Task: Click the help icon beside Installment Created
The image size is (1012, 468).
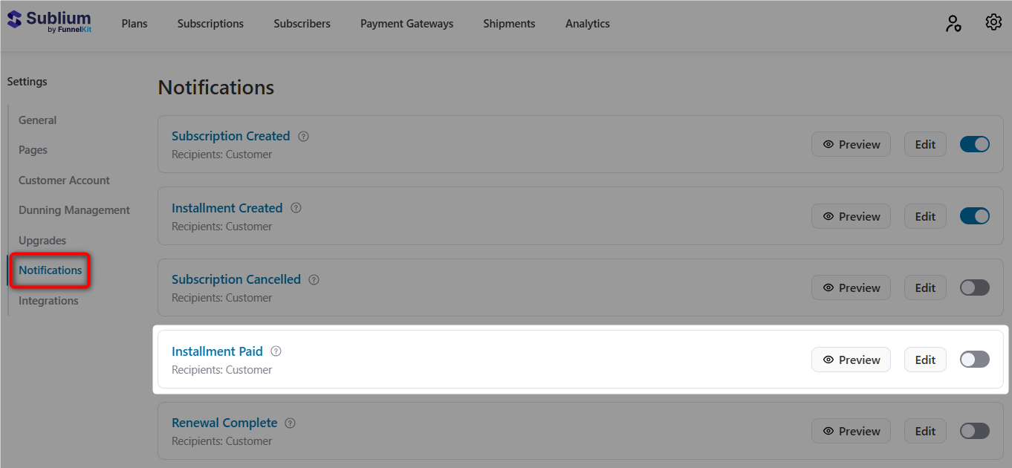Action: point(296,208)
